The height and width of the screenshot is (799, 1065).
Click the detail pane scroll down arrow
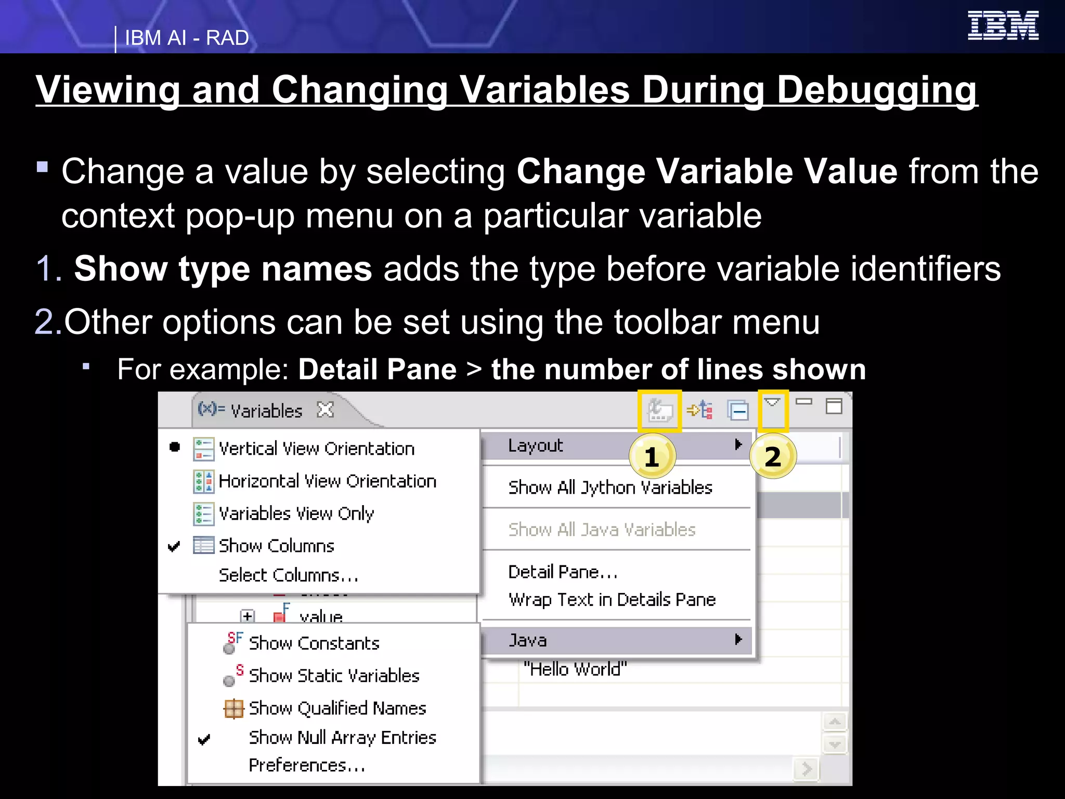(835, 744)
